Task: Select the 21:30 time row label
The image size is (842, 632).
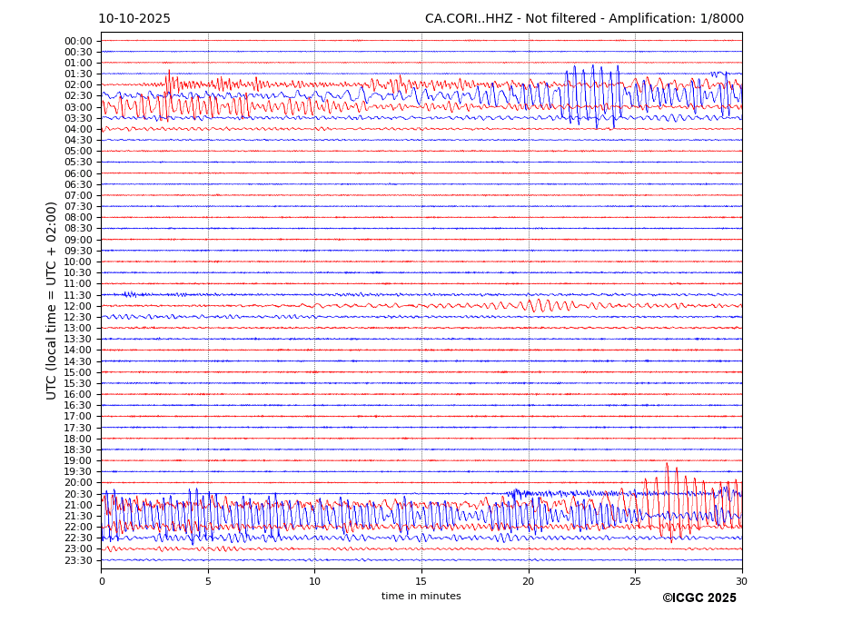Action: pyautogui.click(x=78, y=516)
